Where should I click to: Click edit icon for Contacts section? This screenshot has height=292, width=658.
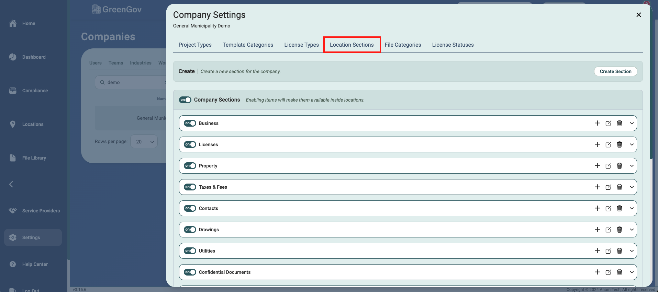(x=608, y=208)
